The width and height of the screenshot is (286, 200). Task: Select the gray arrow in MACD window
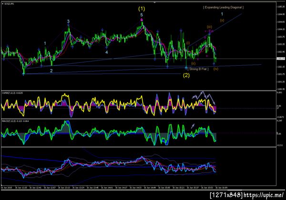click(193, 126)
